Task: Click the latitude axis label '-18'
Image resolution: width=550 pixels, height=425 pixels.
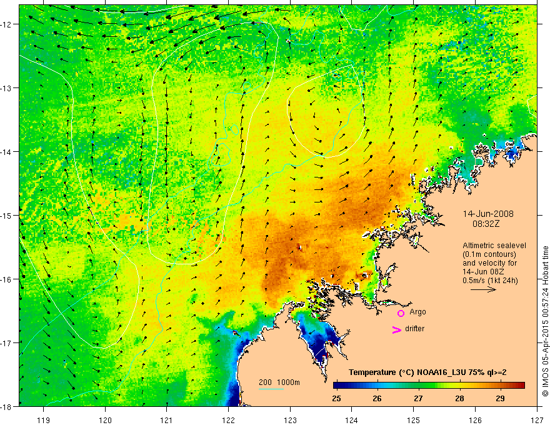Action: click(x=7, y=407)
